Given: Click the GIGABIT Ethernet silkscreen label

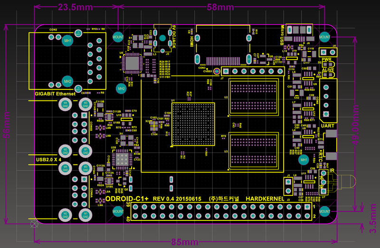Looking at the screenshot, I should coord(55,94).
